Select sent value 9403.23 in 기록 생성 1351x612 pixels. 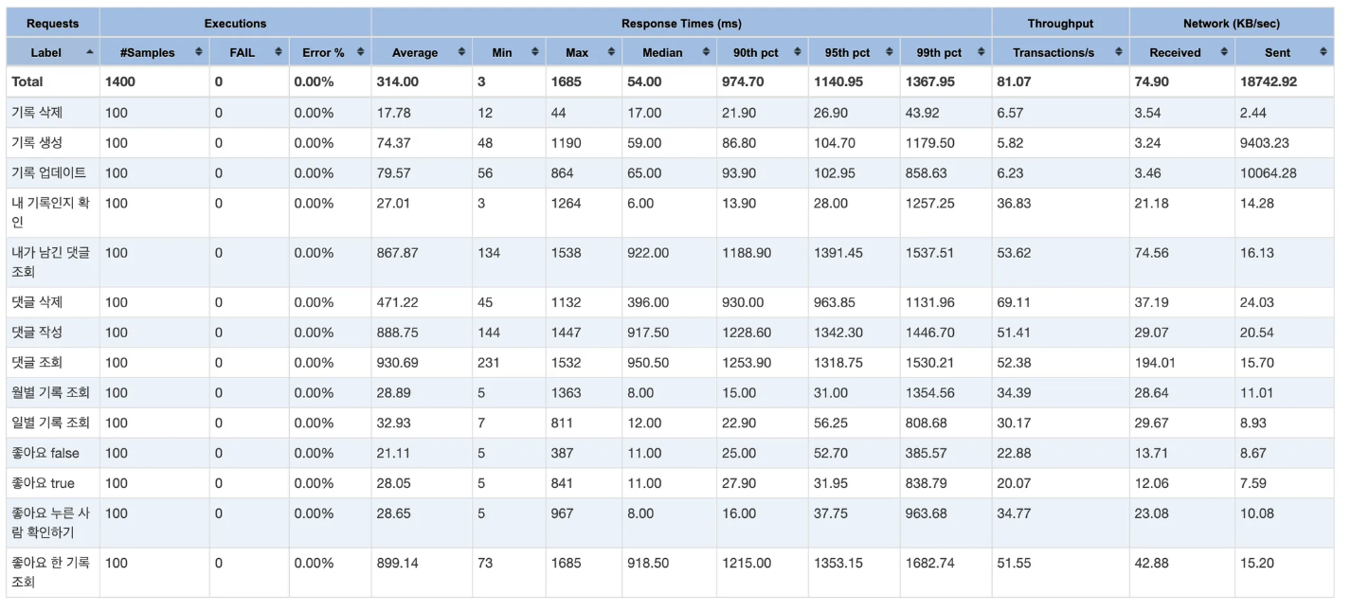1265,143
